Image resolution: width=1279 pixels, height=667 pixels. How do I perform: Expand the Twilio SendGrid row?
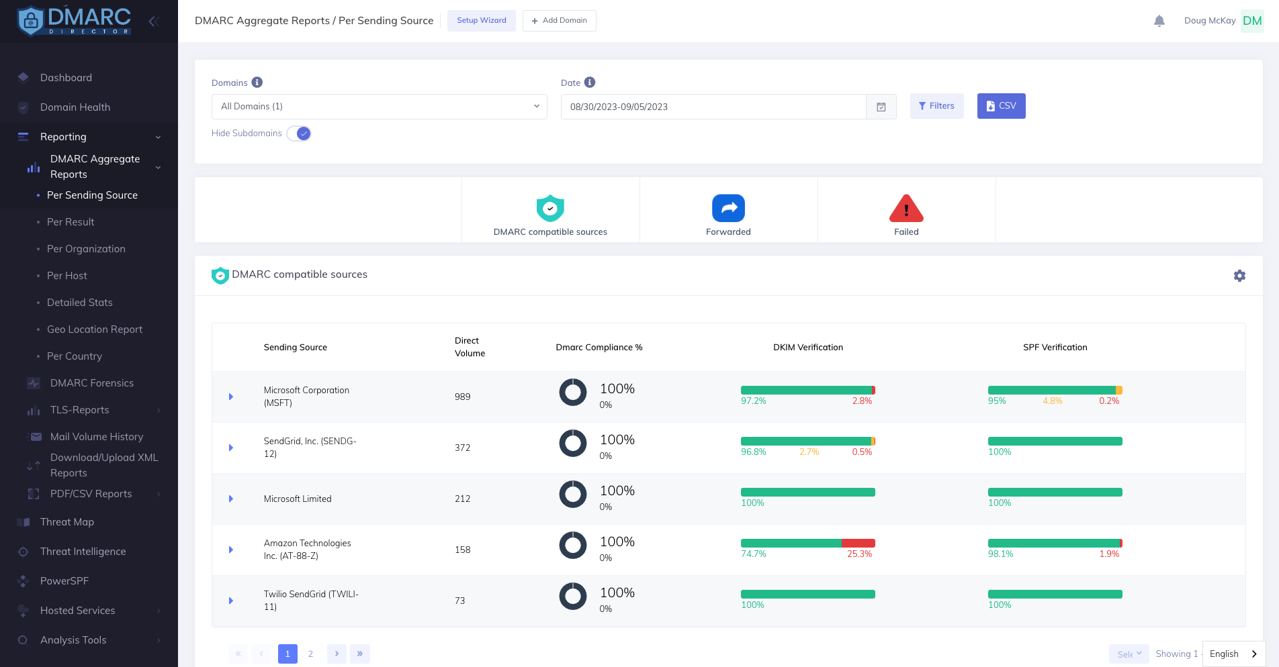(231, 601)
